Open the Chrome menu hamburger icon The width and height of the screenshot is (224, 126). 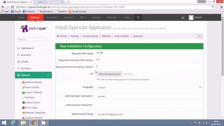tap(221, 7)
